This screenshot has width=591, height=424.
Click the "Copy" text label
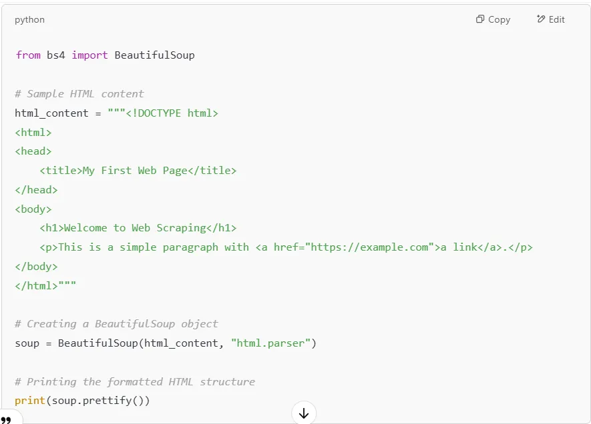coord(499,20)
